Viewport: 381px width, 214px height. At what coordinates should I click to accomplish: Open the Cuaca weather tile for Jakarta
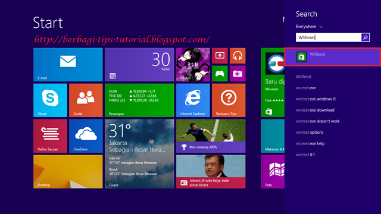(x=139, y=154)
